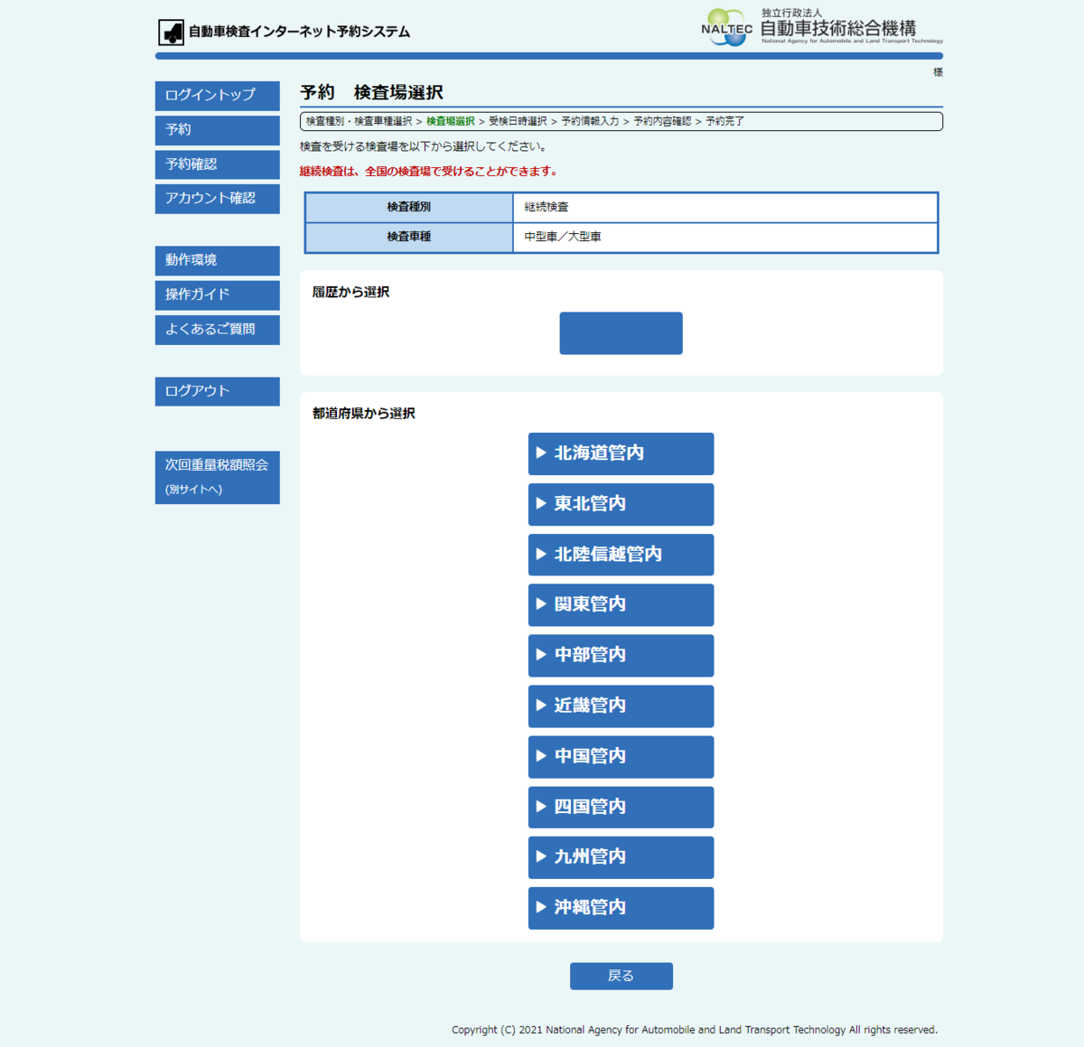This screenshot has width=1084, height=1047.
Task: Click breadcrumb step 予約内容確認
Action: [x=662, y=121]
